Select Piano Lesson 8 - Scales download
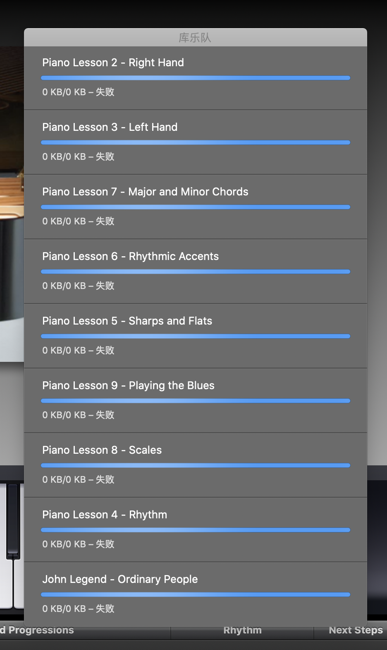The image size is (387, 650). click(102, 450)
